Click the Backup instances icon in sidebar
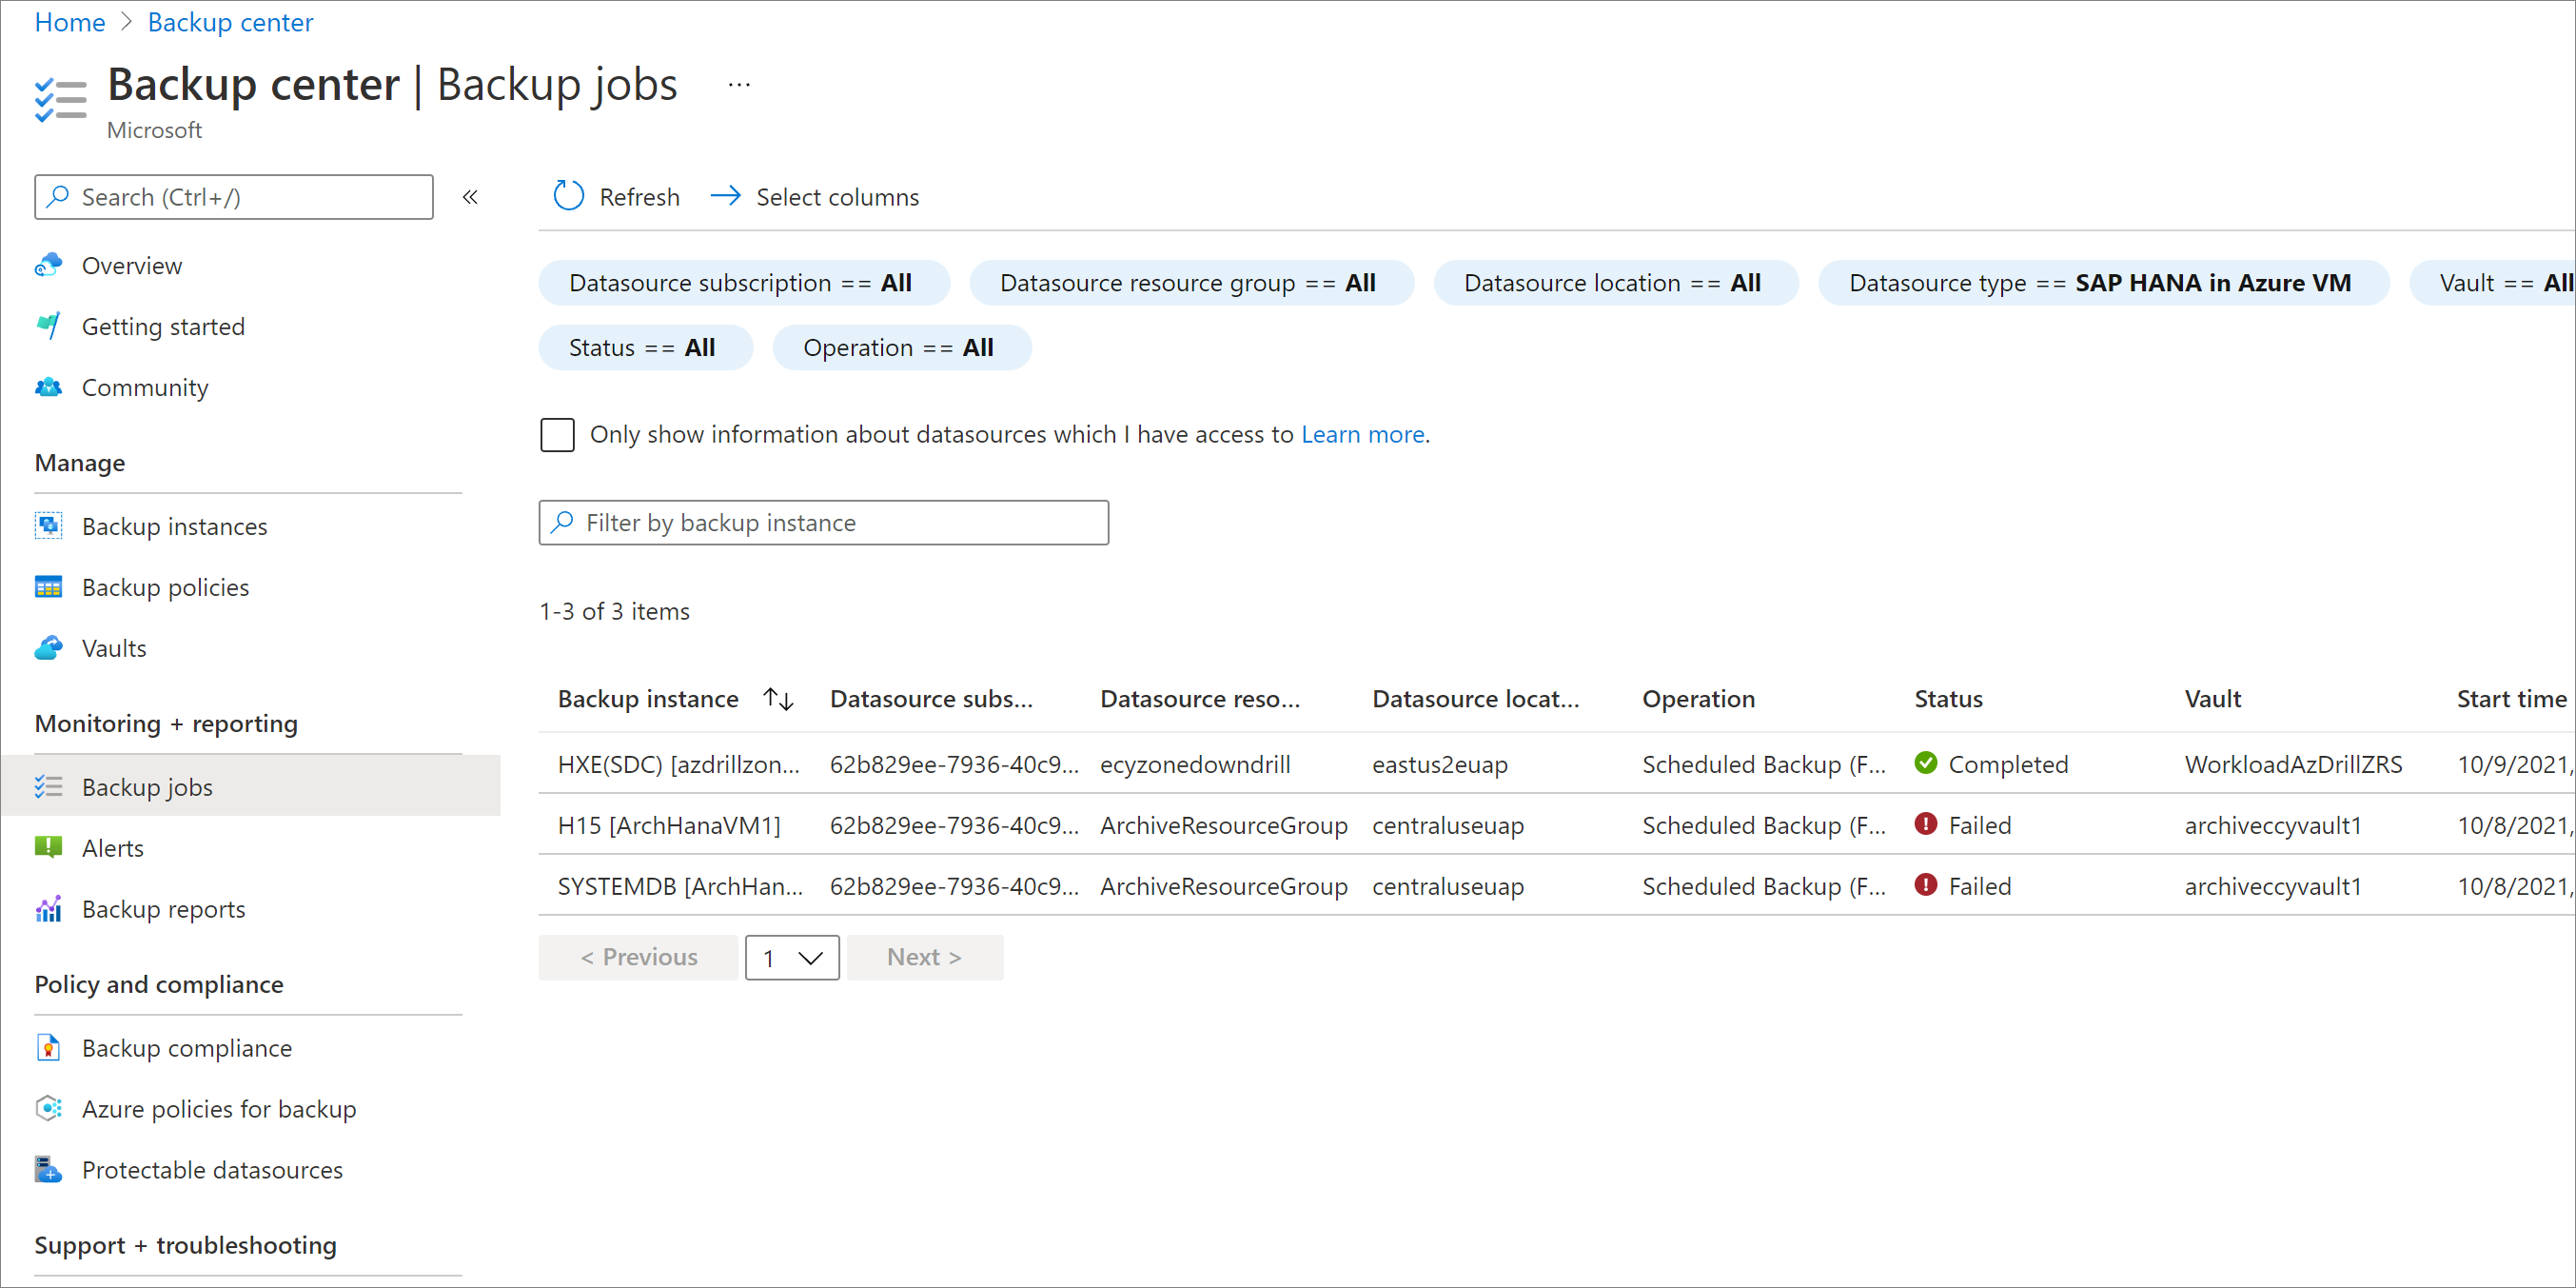This screenshot has width=2576, height=1288. tap(49, 525)
